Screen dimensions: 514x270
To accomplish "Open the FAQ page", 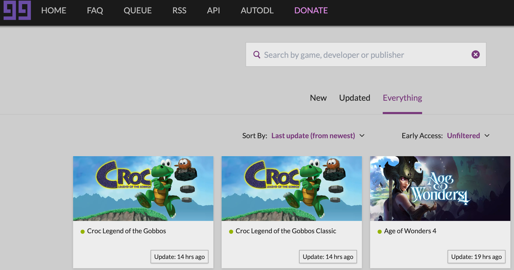I will pyautogui.click(x=95, y=11).
